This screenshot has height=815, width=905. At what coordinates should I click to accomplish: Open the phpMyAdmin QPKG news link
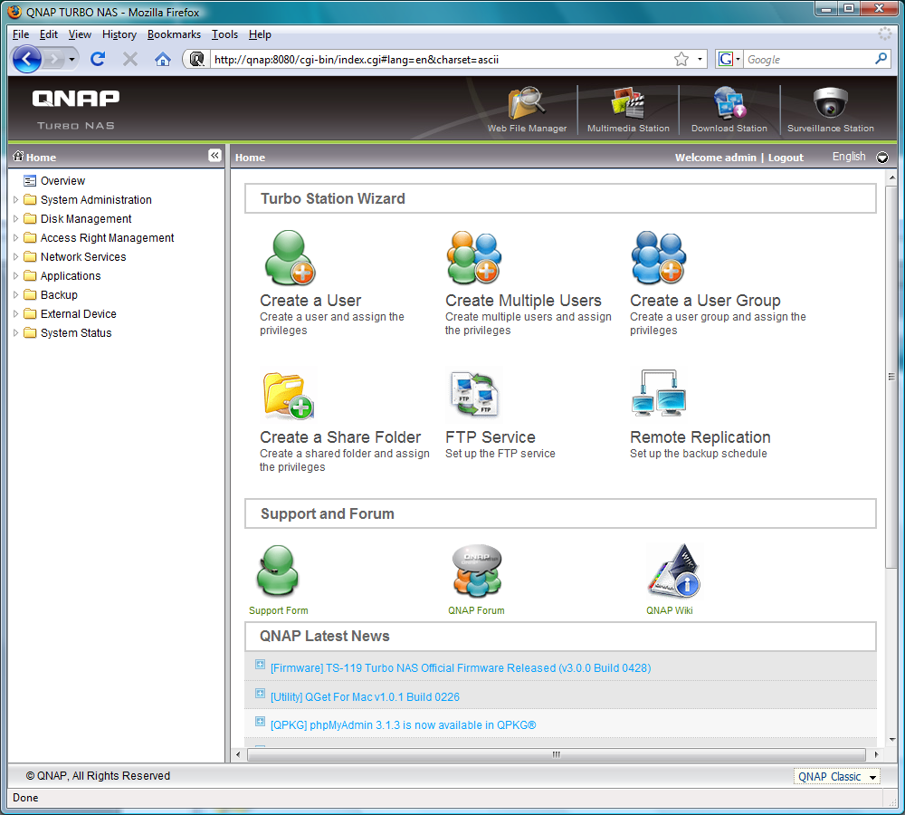403,724
